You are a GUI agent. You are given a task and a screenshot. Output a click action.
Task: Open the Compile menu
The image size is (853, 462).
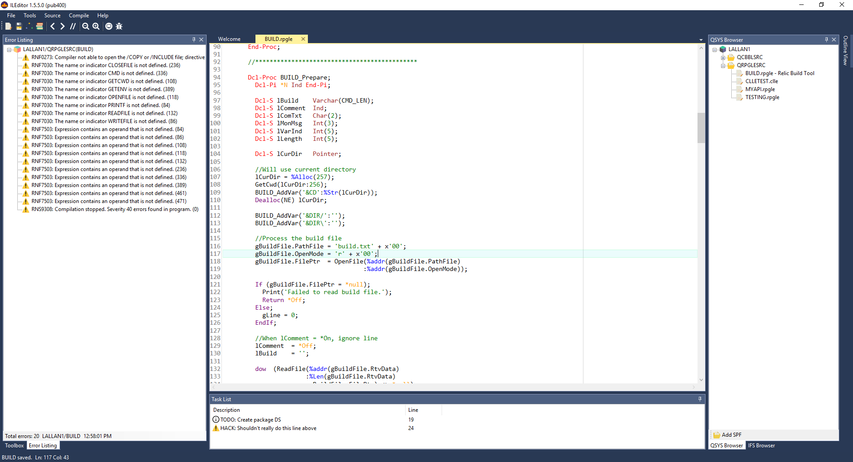[79, 16]
